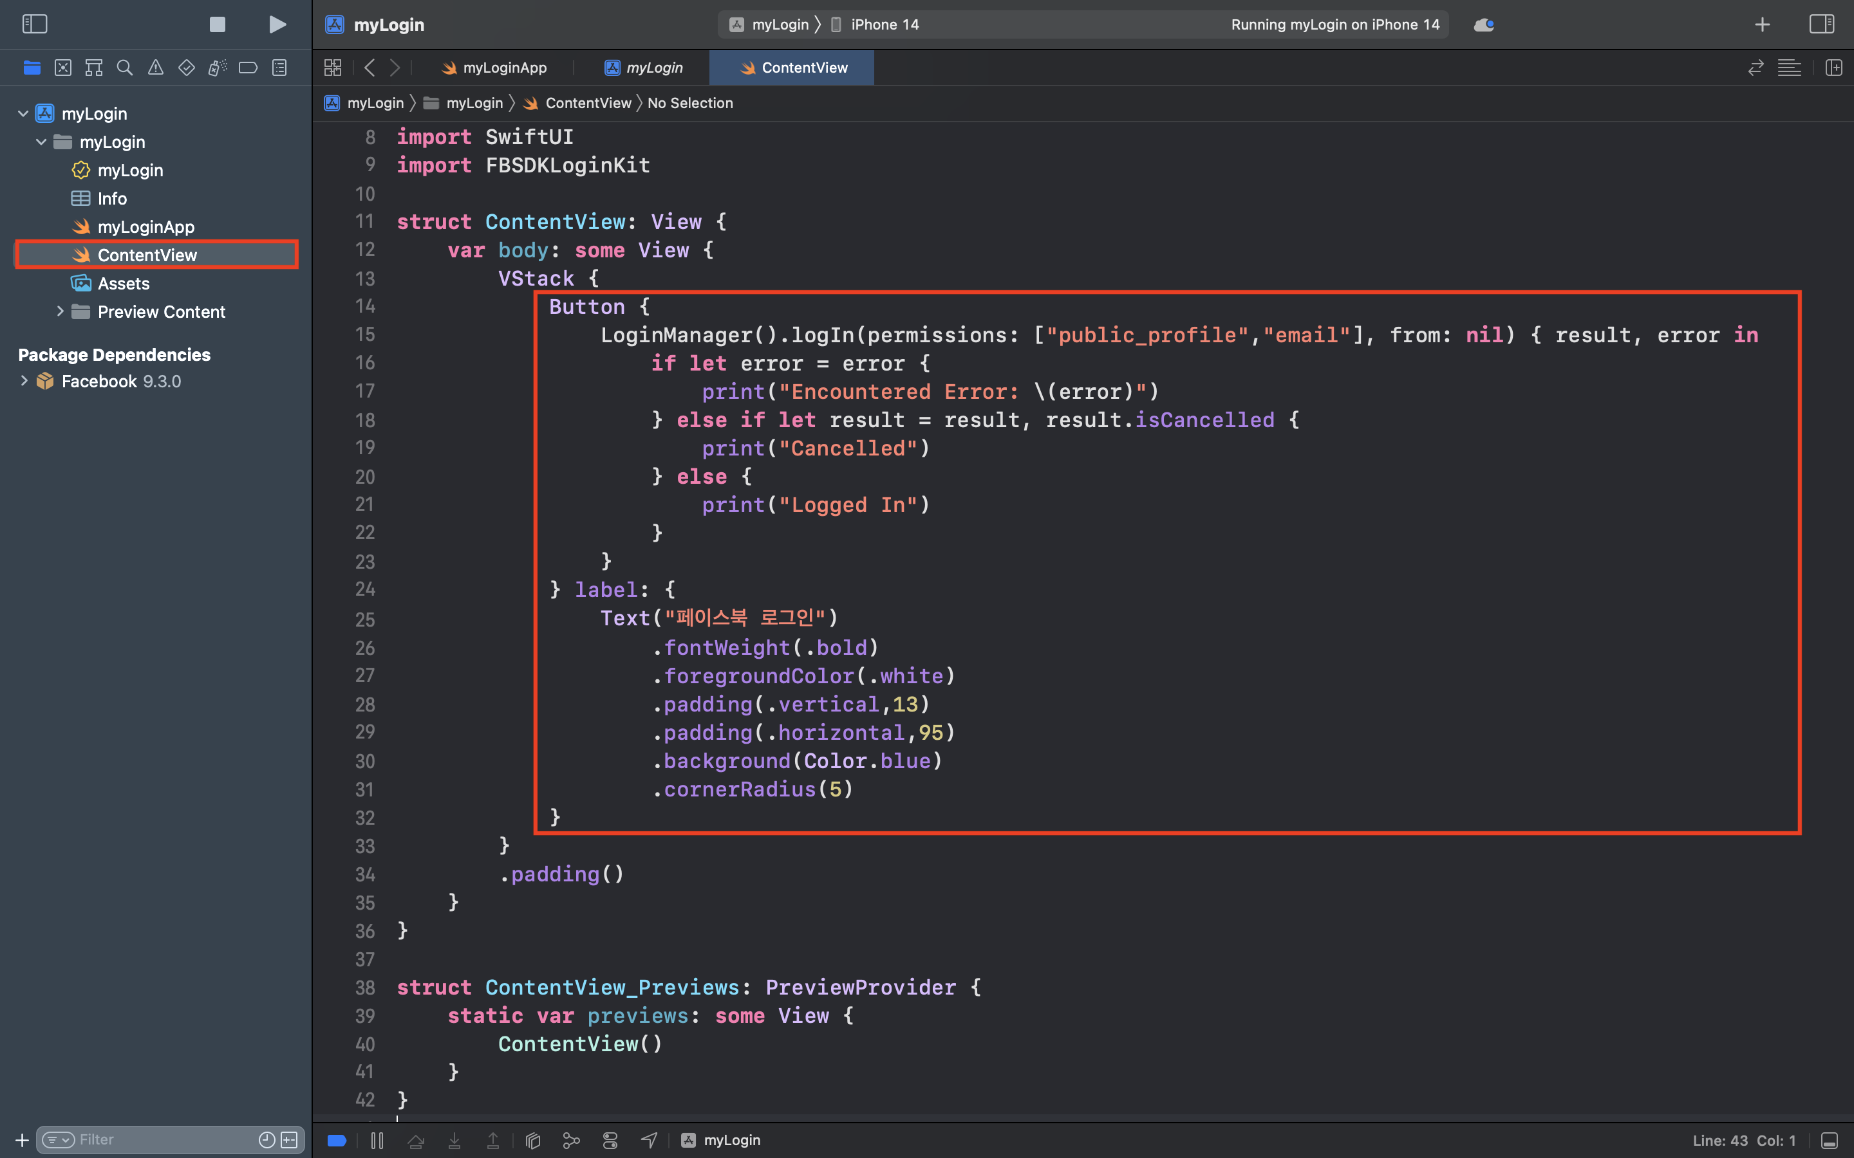Click the Run play button
1854x1158 pixels.
click(277, 24)
